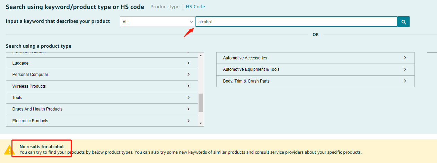The height and width of the screenshot is (163, 437).
Task: Switch to the HS Code tab
Action: [x=195, y=7]
